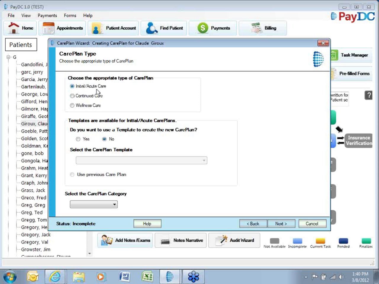The image size is (379, 284).
Task: Open the Payments menu
Action: [47, 15]
